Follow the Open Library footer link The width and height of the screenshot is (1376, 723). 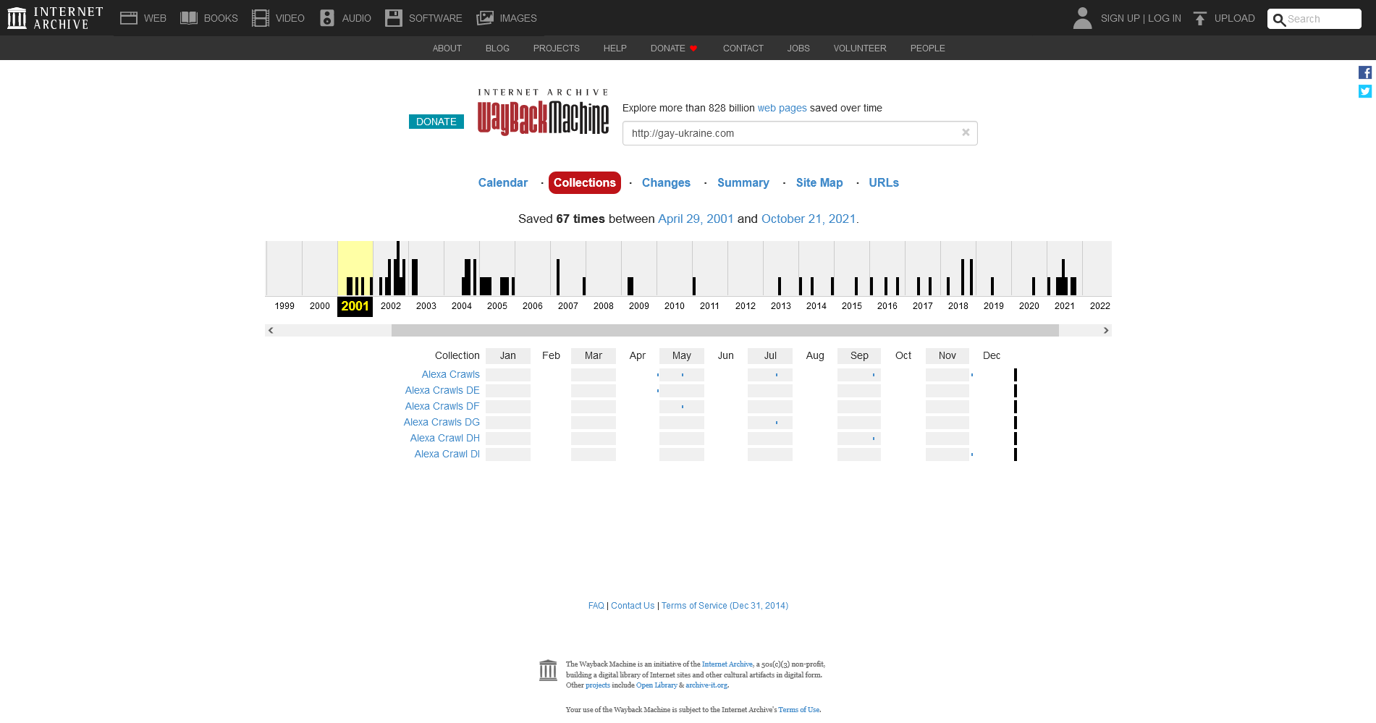coord(657,685)
